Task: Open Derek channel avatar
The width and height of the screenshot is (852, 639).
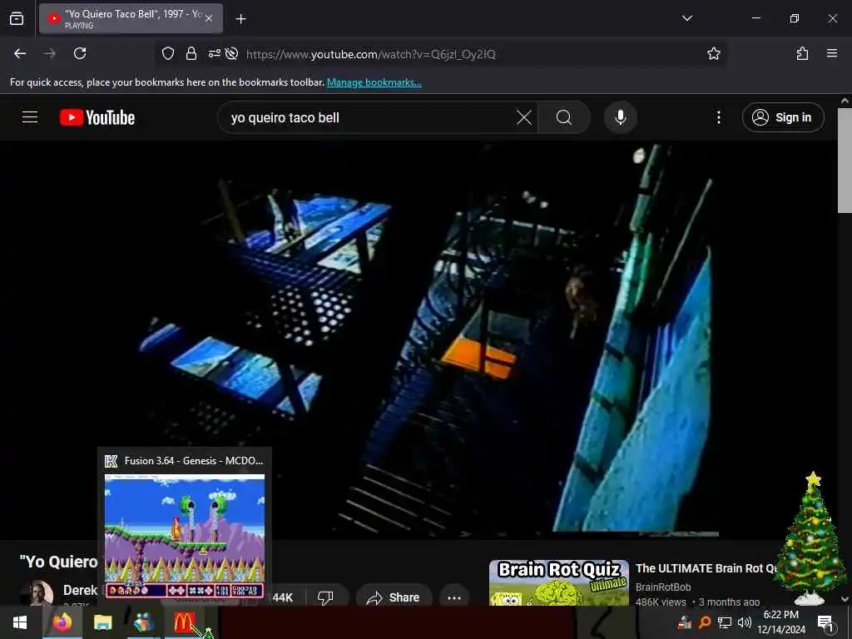Action: (37, 592)
